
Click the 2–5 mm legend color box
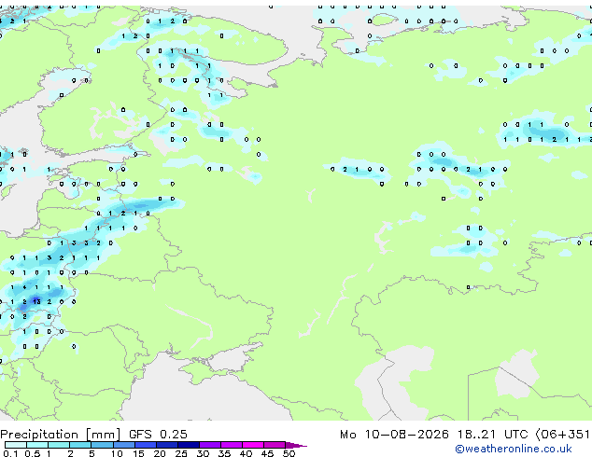coord(80,445)
